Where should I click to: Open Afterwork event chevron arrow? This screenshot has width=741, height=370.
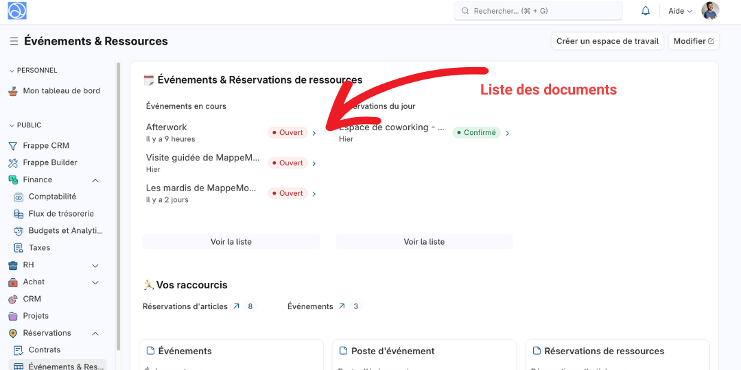point(314,134)
